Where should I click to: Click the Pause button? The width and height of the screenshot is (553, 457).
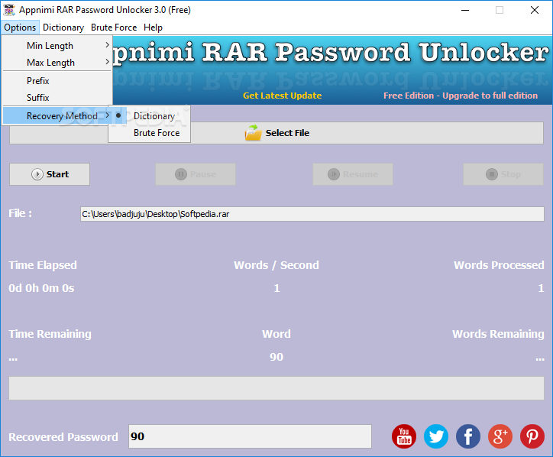(x=196, y=174)
